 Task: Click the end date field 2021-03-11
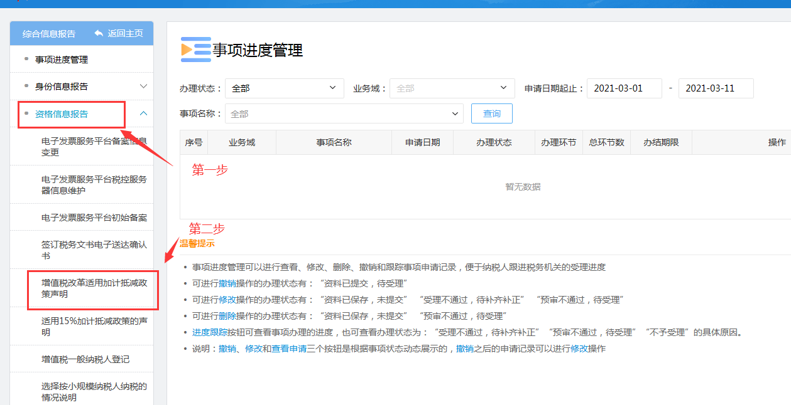tap(716, 88)
